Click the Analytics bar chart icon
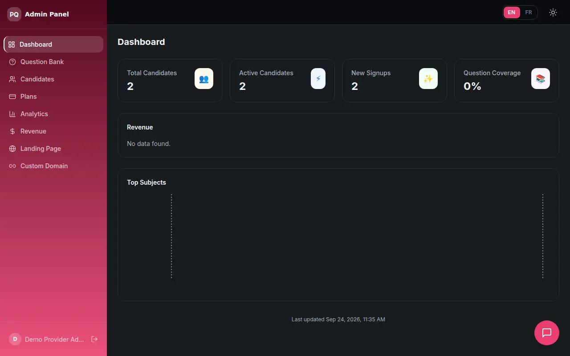The width and height of the screenshot is (570, 356). tap(12, 114)
